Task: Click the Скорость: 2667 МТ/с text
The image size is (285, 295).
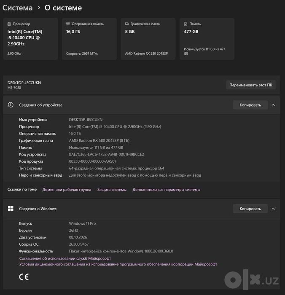Action: 82,54
